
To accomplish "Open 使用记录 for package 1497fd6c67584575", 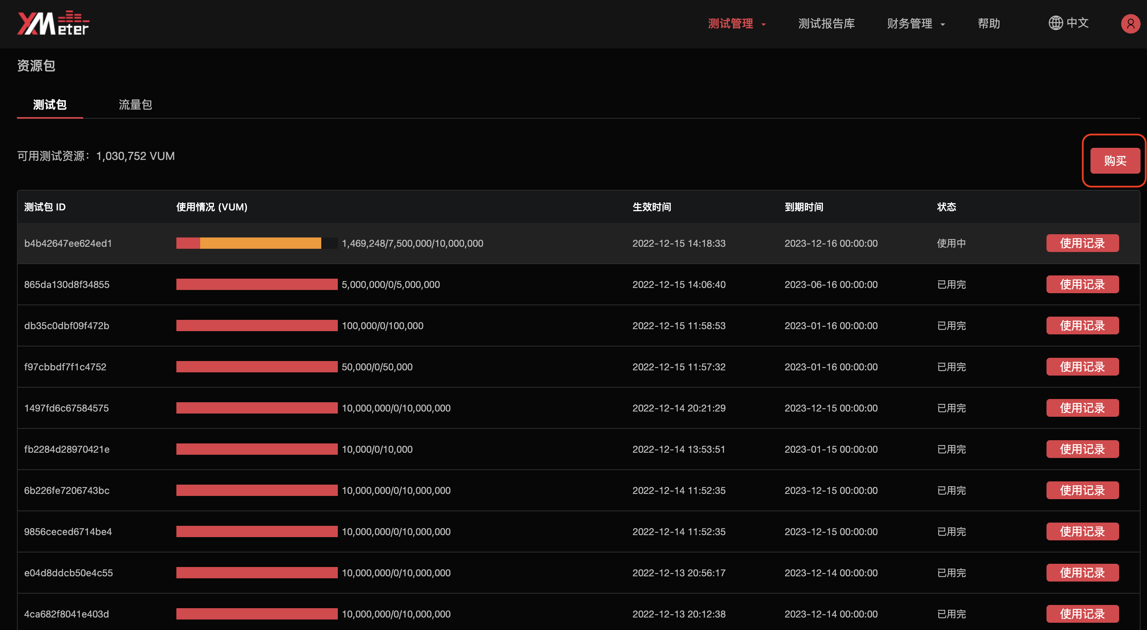I will pyautogui.click(x=1082, y=408).
